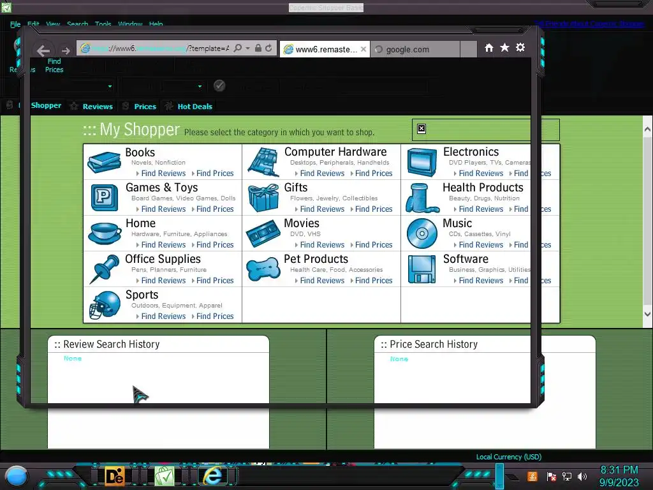
Task: Click Find Reviews under Movies
Action: coord(322,245)
